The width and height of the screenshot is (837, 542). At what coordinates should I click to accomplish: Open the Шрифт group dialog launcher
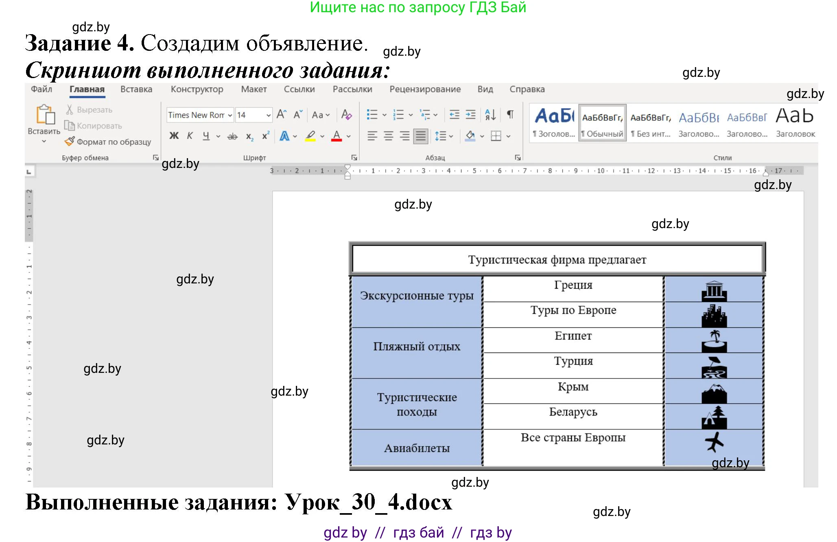[x=354, y=157]
